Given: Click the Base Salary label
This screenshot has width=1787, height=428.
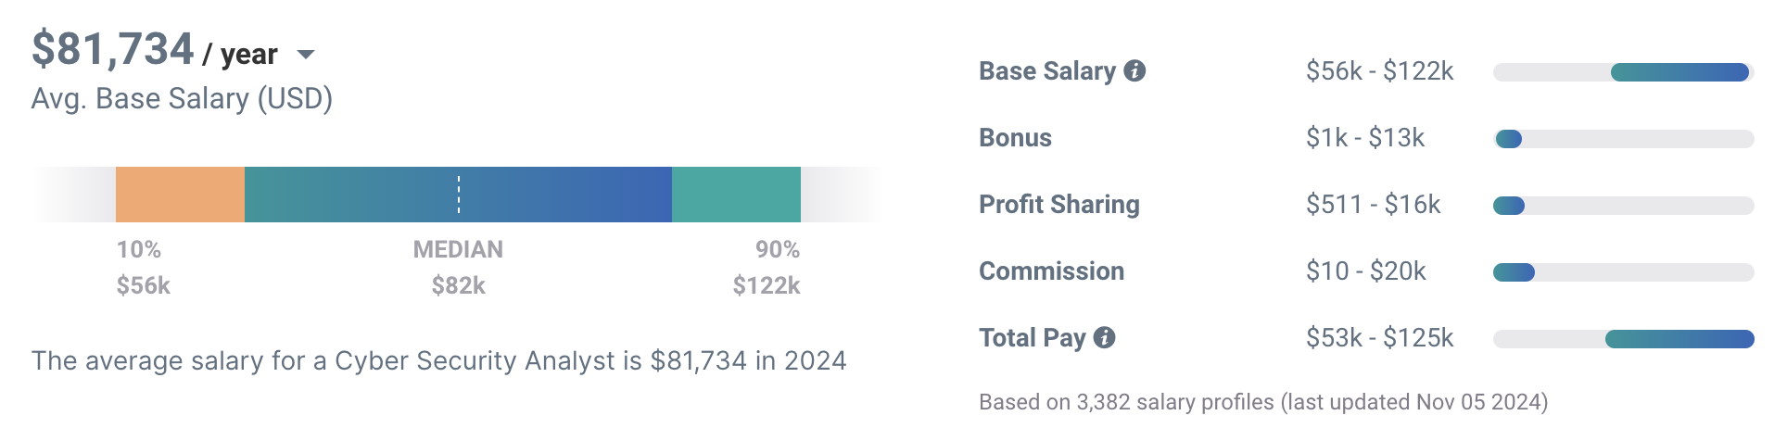Looking at the screenshot, I should coord(1047,71).
